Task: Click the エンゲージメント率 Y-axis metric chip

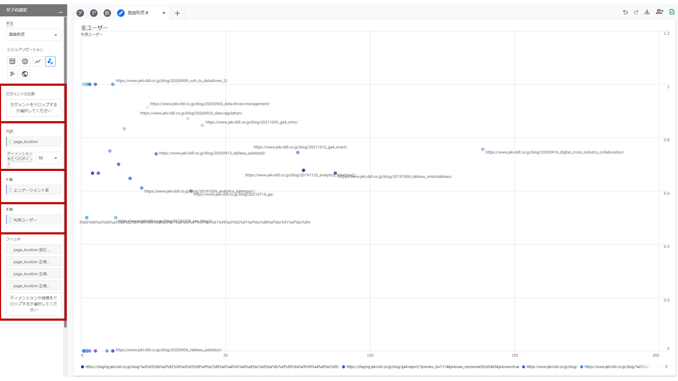Action: point(34,190)
